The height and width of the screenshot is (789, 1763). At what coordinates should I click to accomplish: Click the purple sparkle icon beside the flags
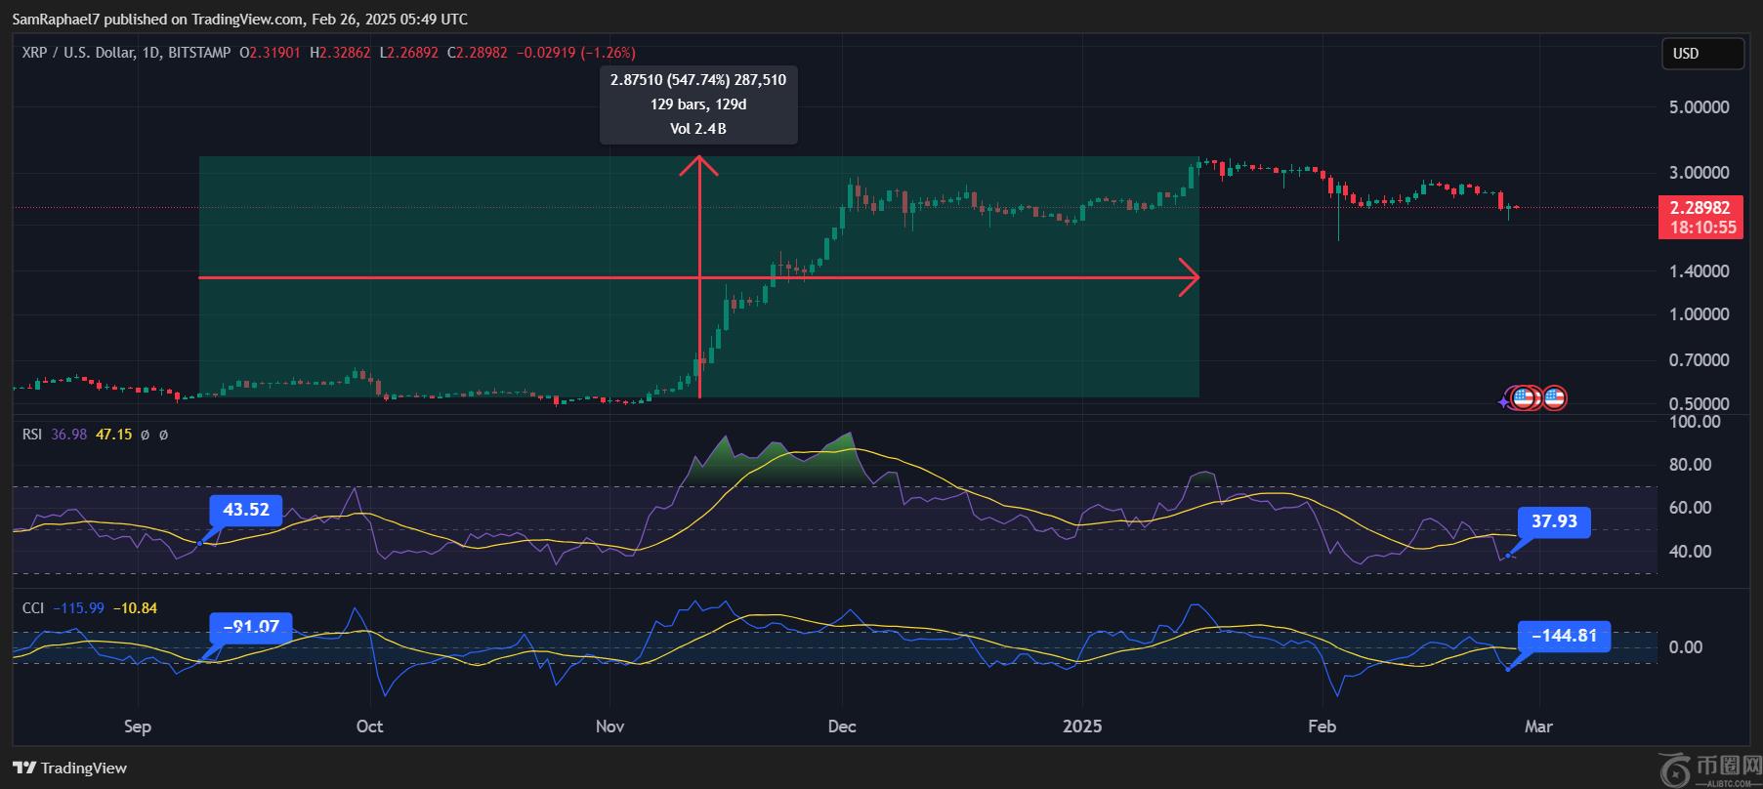[1503, 401]
